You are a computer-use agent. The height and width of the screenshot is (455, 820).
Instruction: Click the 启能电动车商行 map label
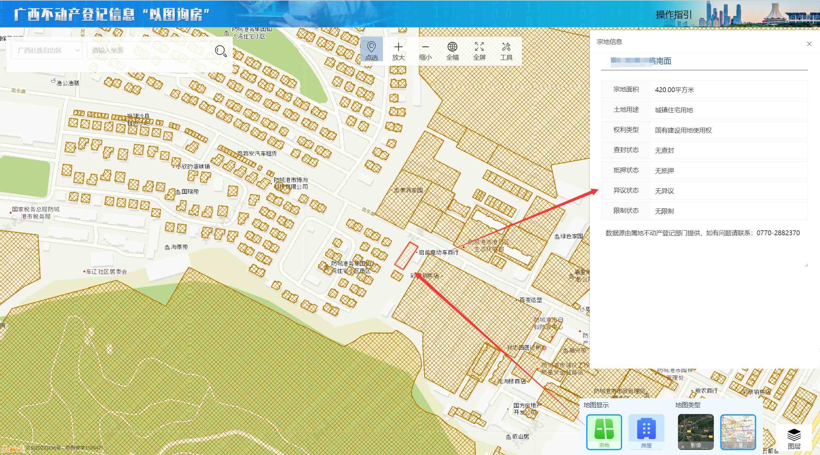pyautogui.click(x=439, y=253)
